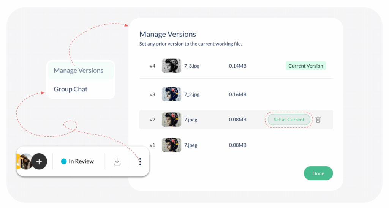Click the Current Version badge

pyautogui.click(x=305, y=66)
